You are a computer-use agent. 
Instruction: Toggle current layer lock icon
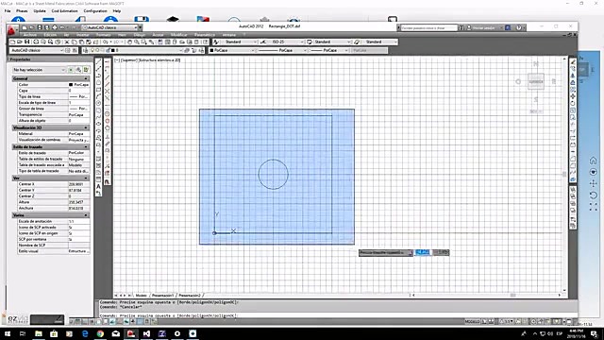[108, 50]
